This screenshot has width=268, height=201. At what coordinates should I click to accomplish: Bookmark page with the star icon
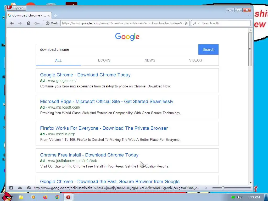pos(186,23)
